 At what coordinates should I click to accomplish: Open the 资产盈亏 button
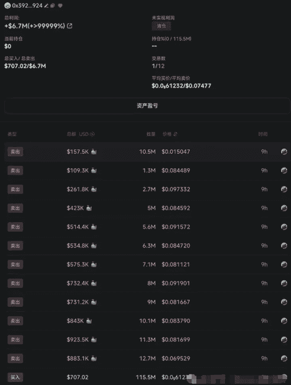tap(147, 106)
